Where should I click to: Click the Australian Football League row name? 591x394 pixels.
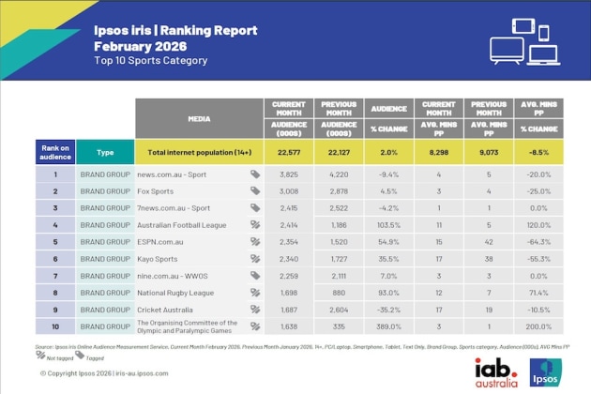[182, 225]
